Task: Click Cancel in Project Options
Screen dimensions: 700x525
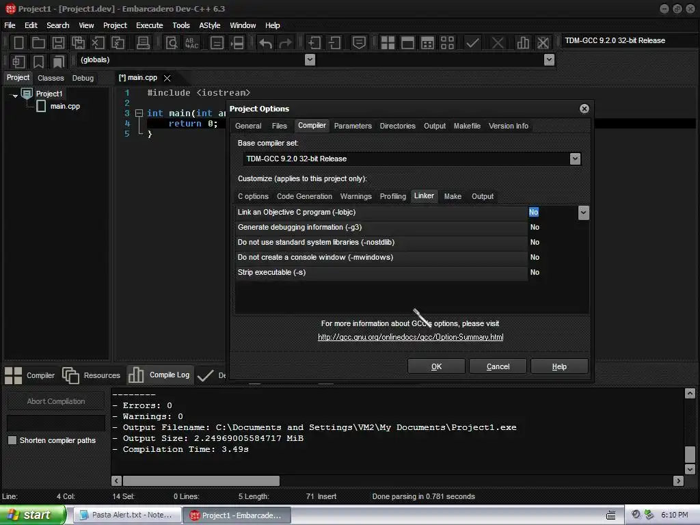Action: pyautogui.click(x=498, y=366)
